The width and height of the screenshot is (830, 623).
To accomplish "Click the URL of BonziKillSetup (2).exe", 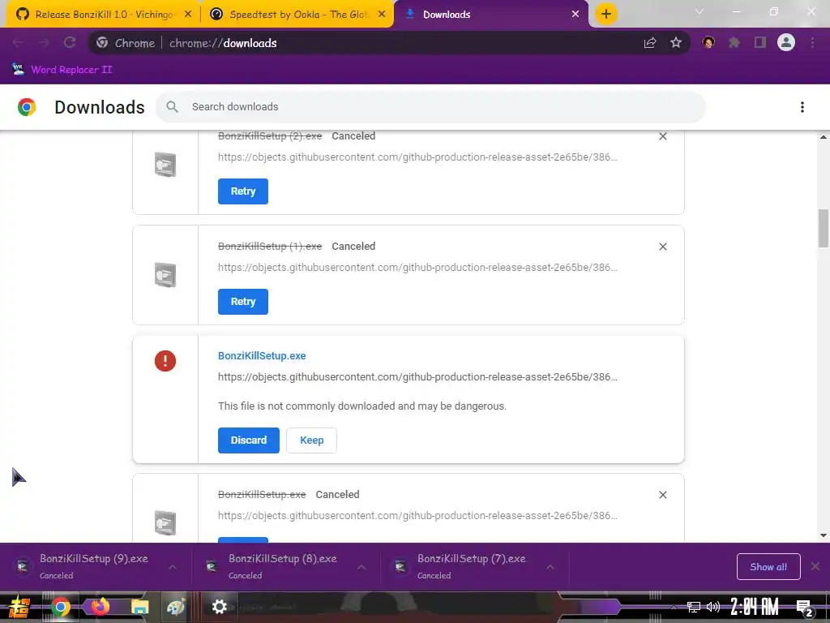I will [x=417, y=157].
